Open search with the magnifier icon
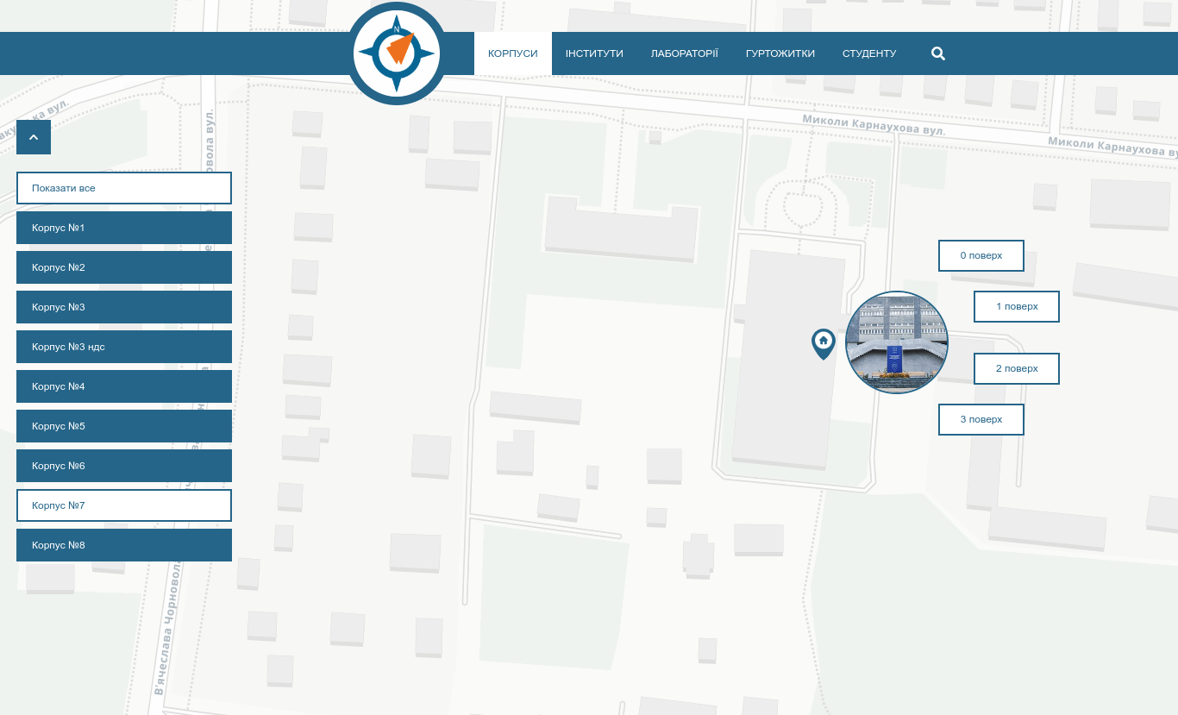 pos(938,53)
